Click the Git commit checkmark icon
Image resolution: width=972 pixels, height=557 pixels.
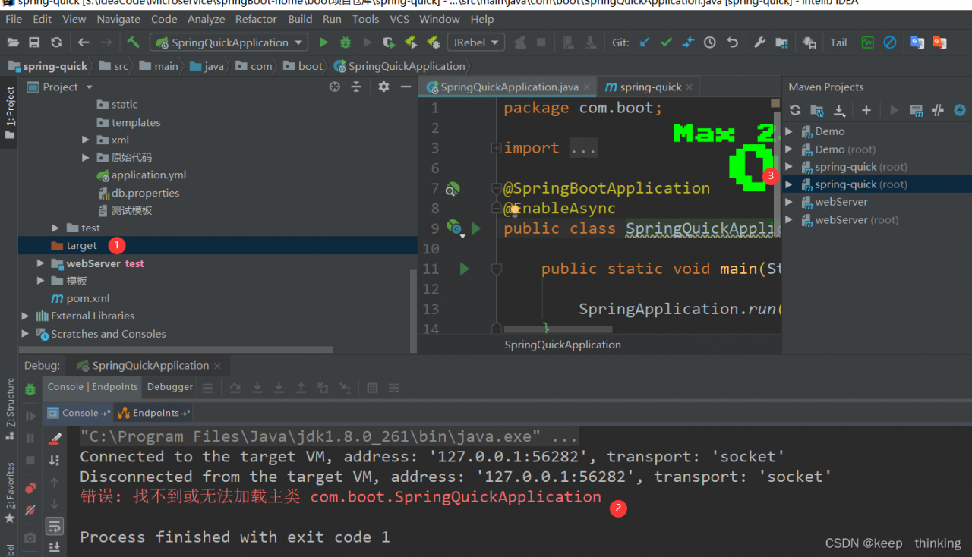point(666,42)
